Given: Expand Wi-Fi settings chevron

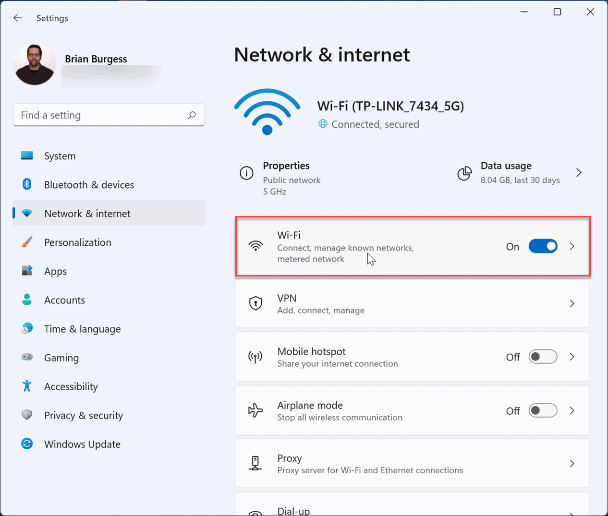Looking at the screenshot, I should tap(572, 246).
